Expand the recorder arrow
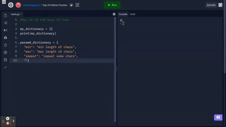Image resolution: width=226 pixels, height=127 pixels. coord(13,121)
